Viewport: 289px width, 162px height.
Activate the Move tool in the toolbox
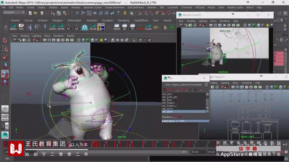(x=5, y=66)
